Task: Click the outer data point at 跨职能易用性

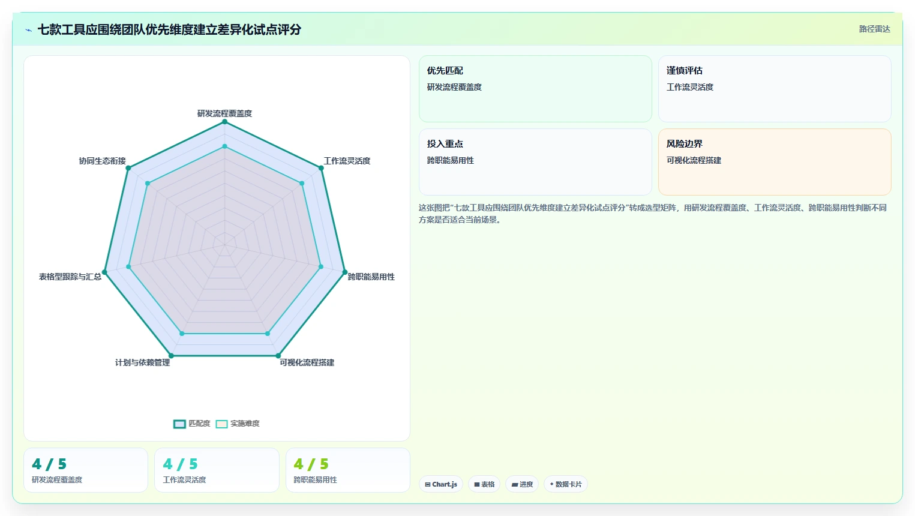Action: click(344, 272)
